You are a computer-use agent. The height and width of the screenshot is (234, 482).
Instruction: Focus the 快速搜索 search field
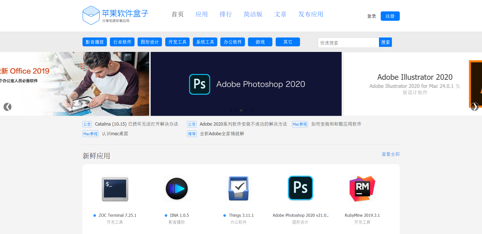[348, 43]
